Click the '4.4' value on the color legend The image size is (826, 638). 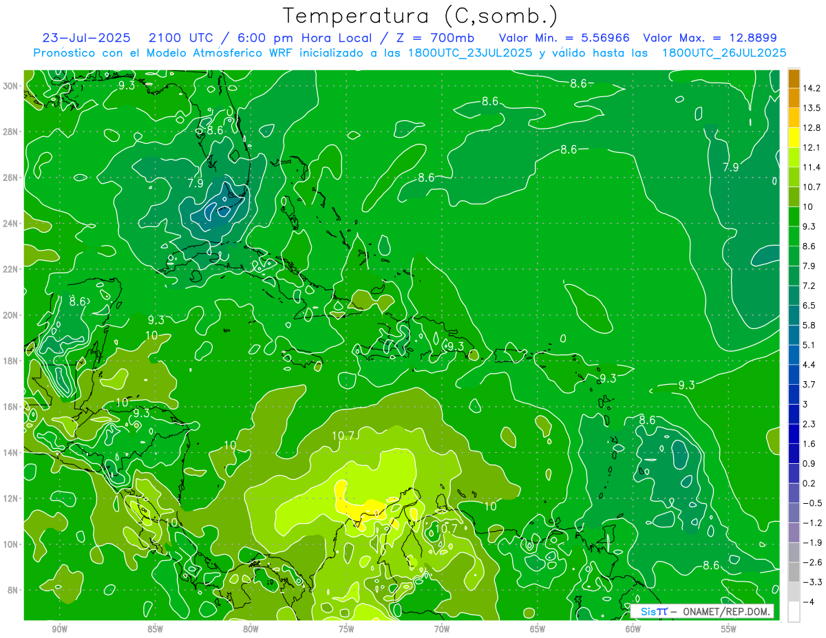tap(809, 365)
